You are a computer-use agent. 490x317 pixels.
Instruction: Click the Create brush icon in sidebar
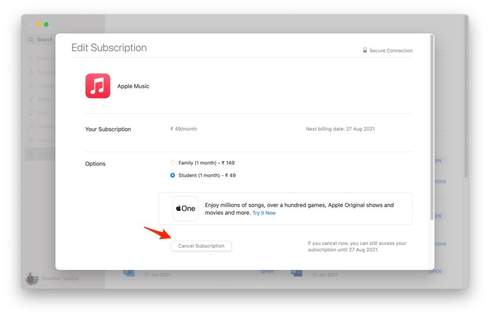[31, 86]
